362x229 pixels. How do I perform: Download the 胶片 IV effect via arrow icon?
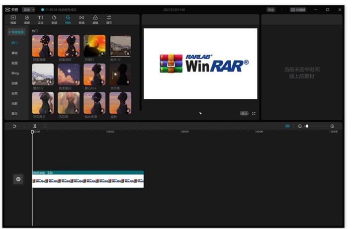(x=128, y=54)
